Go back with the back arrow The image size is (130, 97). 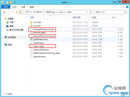pyautogui.click(x=4, y=12)
